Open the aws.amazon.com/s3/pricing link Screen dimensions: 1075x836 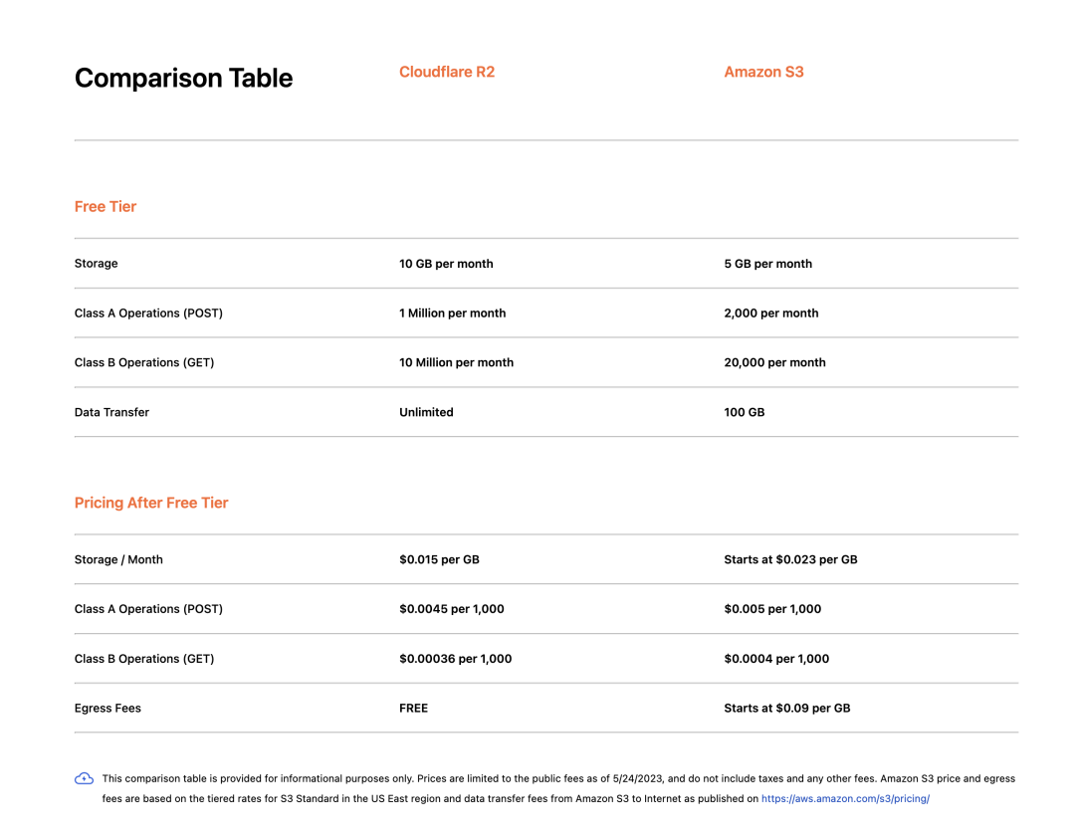coord(845,798)
